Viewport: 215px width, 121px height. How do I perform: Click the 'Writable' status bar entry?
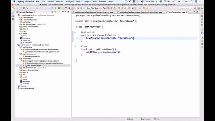[130, 119]
